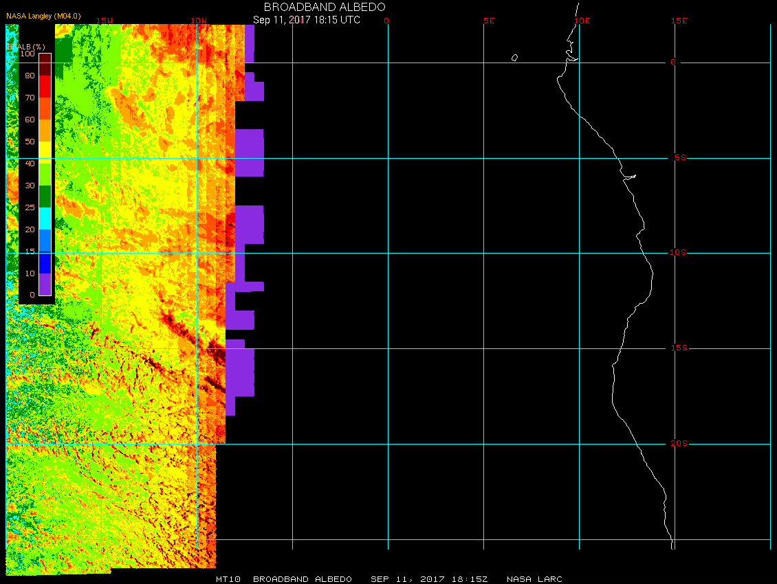The height and width of the screenshot is (584, 777).
Task: Click the 15S latitude label
Action: click(678, 348)
